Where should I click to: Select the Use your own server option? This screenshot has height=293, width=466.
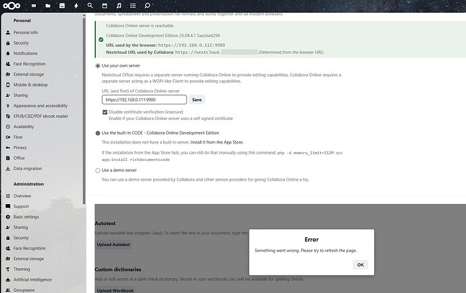click(x=98, y=66)
